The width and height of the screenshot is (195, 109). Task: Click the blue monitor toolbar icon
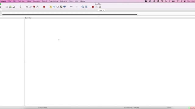point(64,7)
